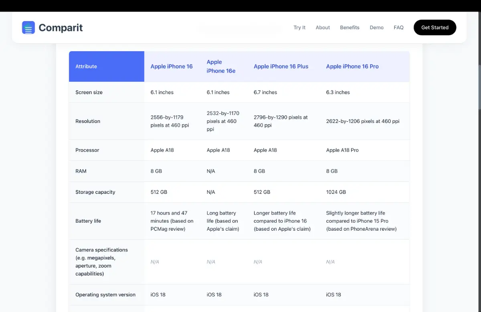
Task: Go to the About section
Action: point(323,28)
